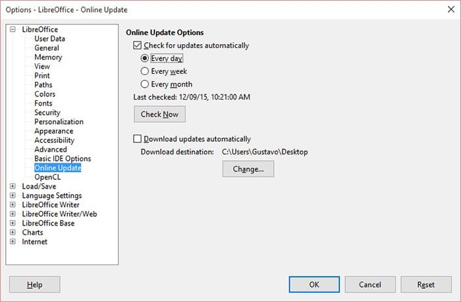The height and width of the screenshot is (302, 461).
Task: Enable Download updates automatically checkbox
Action: (x=138, y=139)
